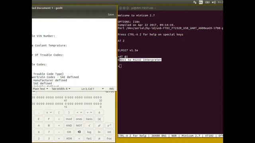255x143 pixels.
Task: Click the frac button in calculator
Action: 109,139
